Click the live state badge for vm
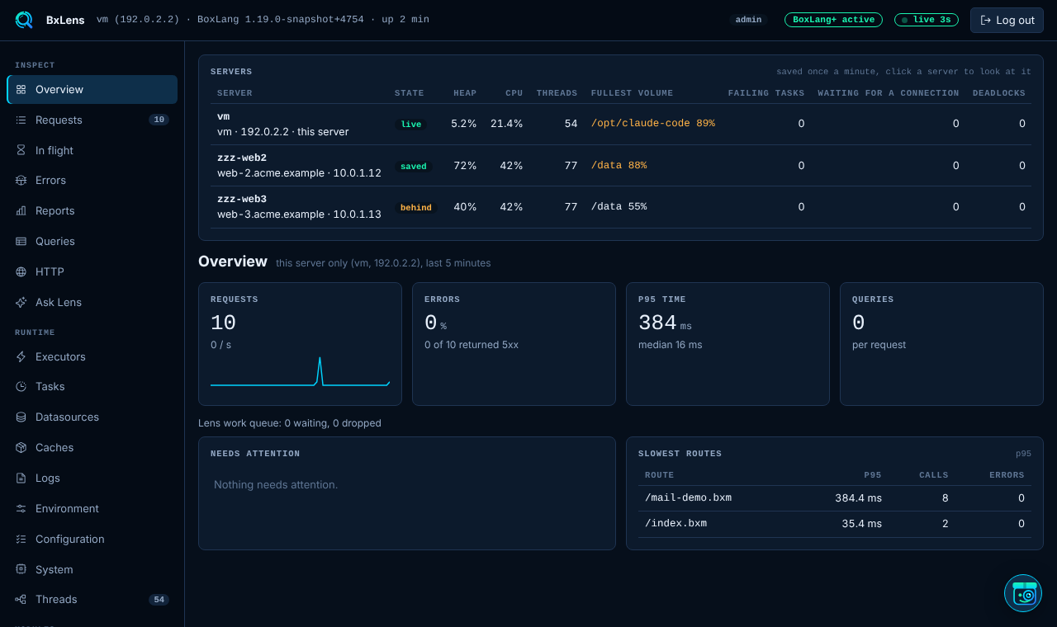Viewport: 1057px width, 627px height. point(411,124)
